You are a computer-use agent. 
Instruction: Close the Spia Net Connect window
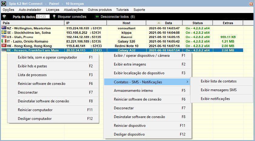(x=251, y=4)
